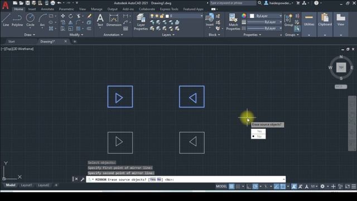Choose Yes radio option for erase source

click(x=258, y=131)
